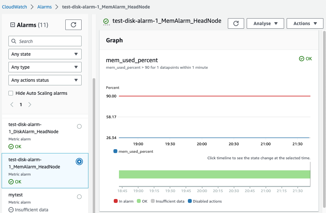Go to previous alarms page arrow

tap(12, 105)
